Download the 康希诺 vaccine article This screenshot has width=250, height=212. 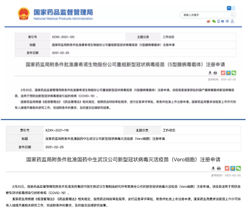(210, 73)
